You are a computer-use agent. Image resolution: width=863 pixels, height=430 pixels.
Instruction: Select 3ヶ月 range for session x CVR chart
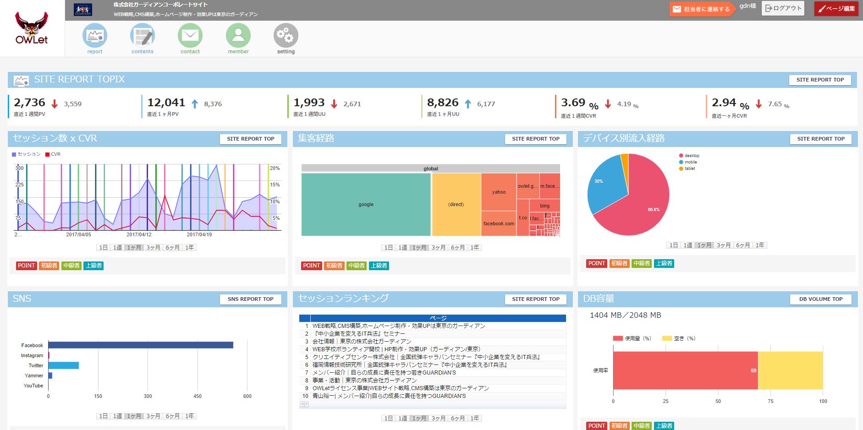(x=153, y=248)
